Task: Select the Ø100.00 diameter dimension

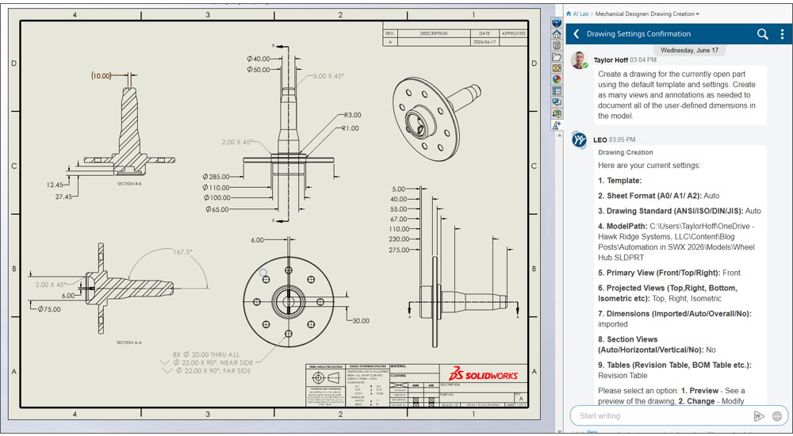Action: tap(217, 197)
